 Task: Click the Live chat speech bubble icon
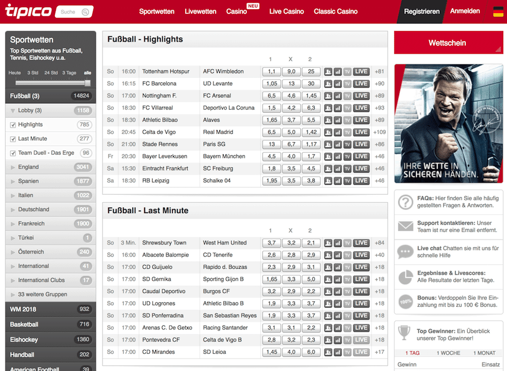(405, 252)
